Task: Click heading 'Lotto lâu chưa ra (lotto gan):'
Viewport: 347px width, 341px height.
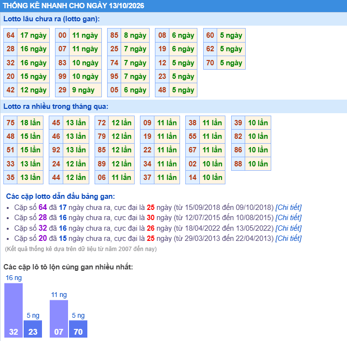Action: coord(52,19)
